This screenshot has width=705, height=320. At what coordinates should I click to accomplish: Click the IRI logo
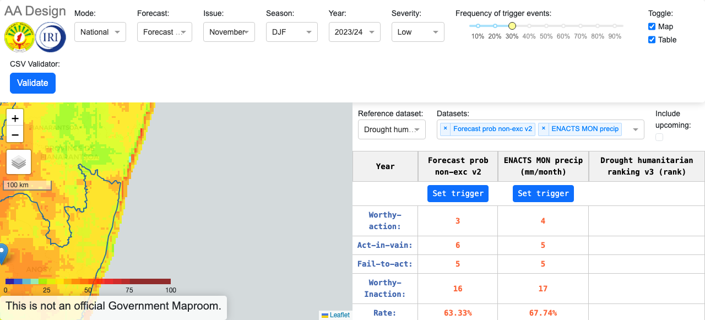pyautogui.click(x=50, y=37)
